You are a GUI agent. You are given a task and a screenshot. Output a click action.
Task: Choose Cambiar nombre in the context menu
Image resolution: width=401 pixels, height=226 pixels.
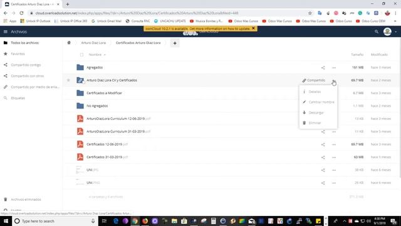318,102
